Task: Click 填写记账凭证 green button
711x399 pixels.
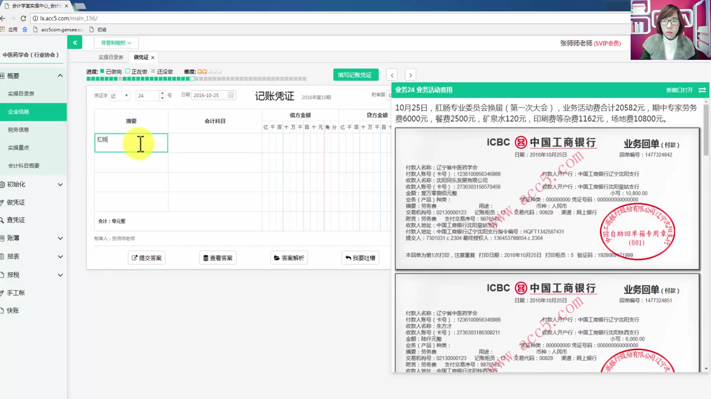Action: tap(355, 75)
